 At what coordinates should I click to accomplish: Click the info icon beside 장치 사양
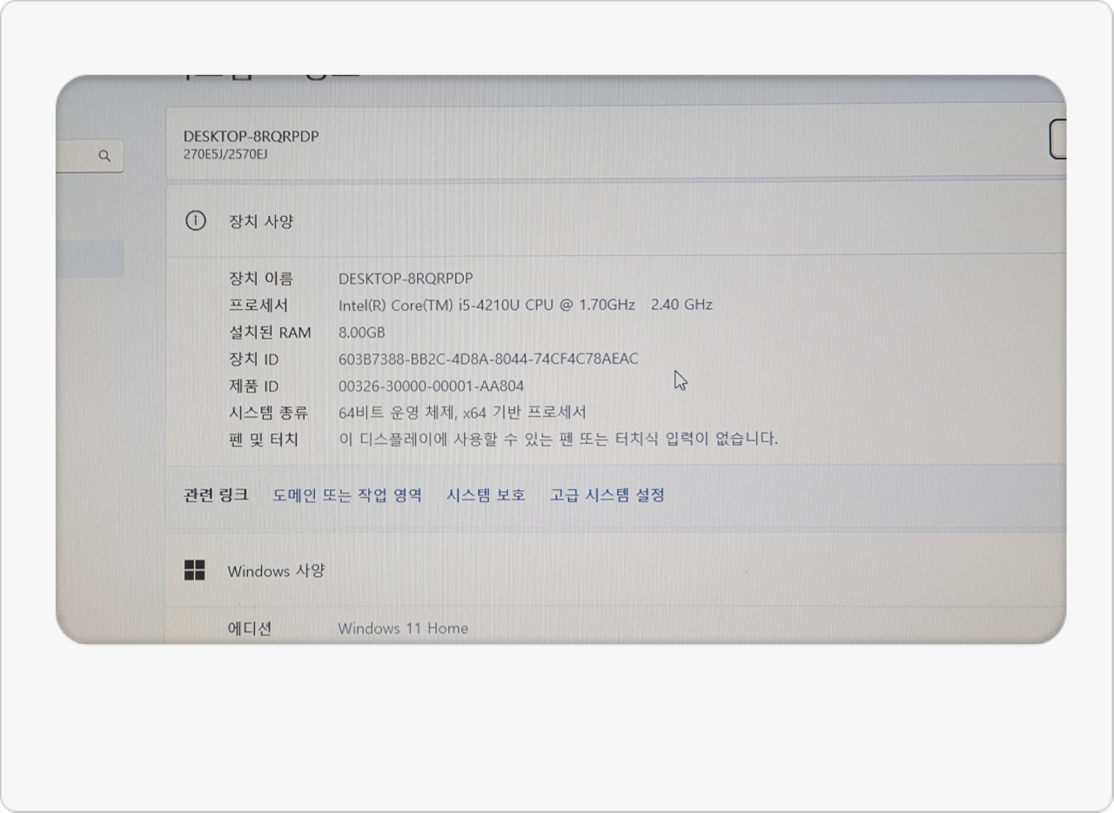click(196, 221)
